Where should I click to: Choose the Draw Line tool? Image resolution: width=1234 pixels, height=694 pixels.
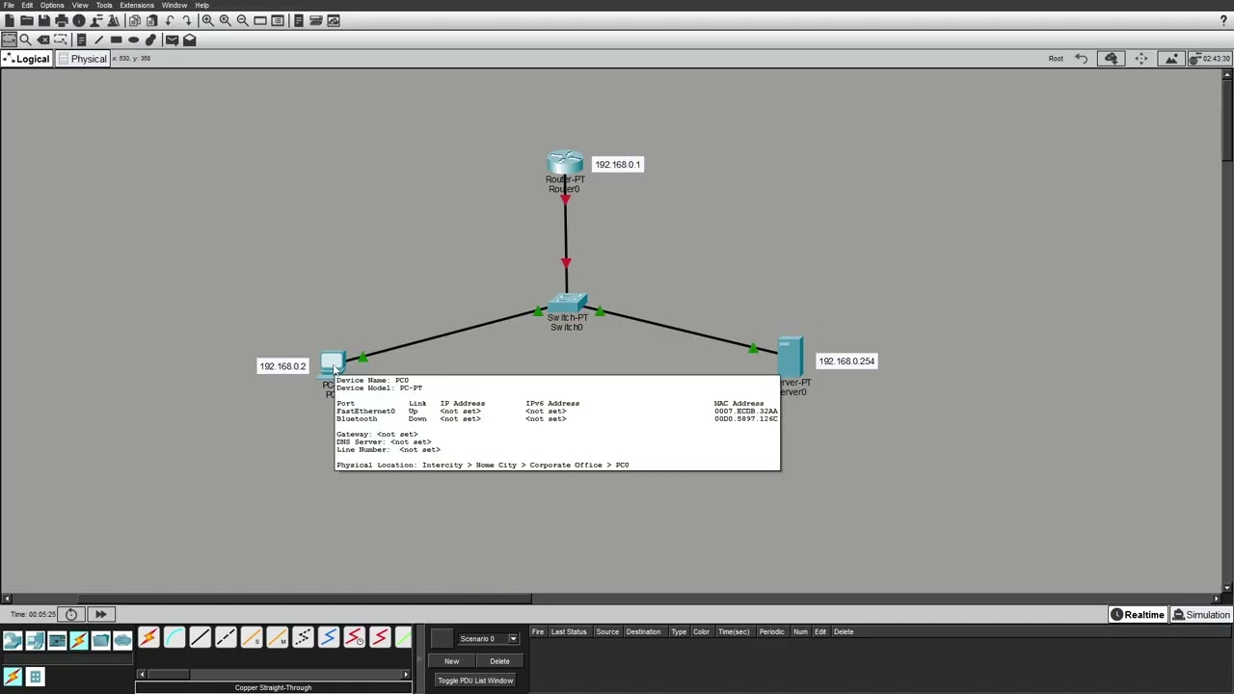click(x=98, y=40)
